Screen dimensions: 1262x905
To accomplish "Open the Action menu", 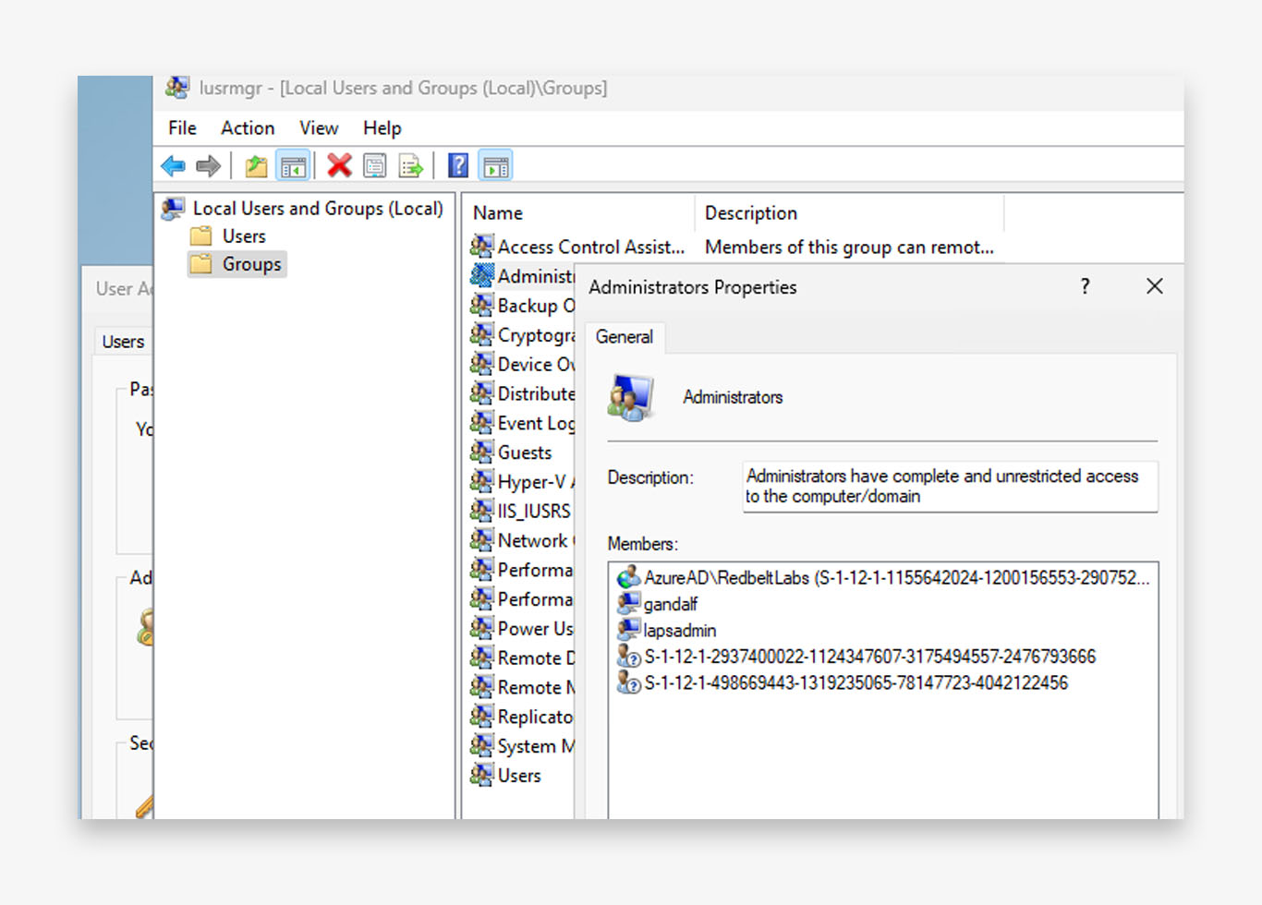I will (248, 128).
